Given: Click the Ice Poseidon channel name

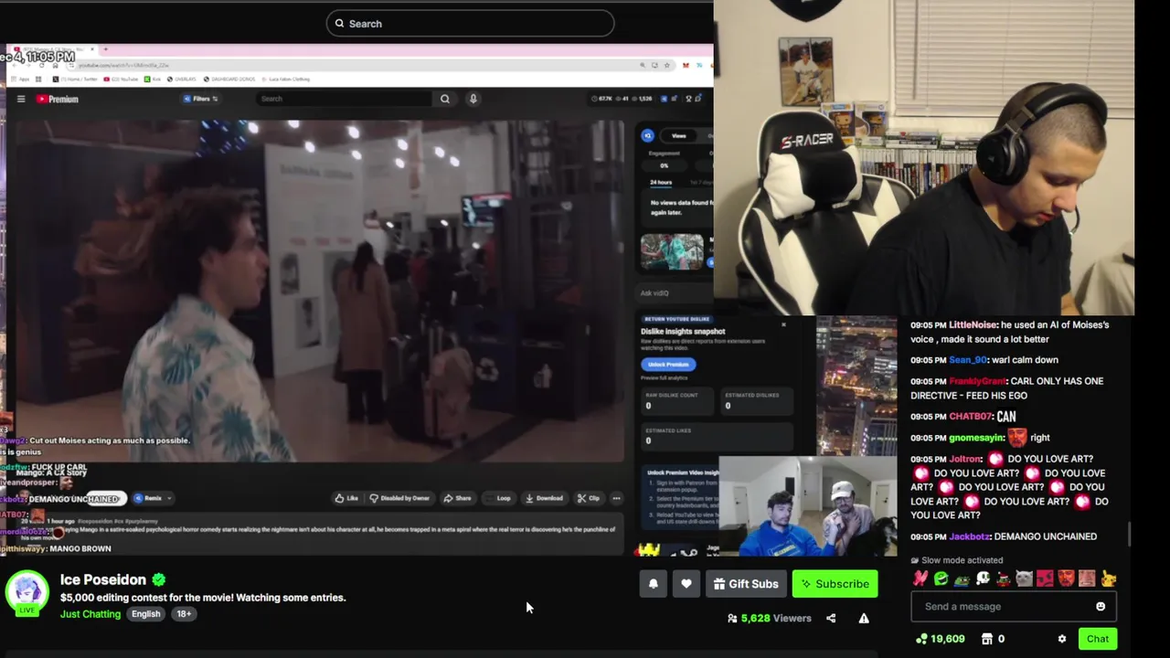Looking at the screenshot, I should (x=103, y=579).
